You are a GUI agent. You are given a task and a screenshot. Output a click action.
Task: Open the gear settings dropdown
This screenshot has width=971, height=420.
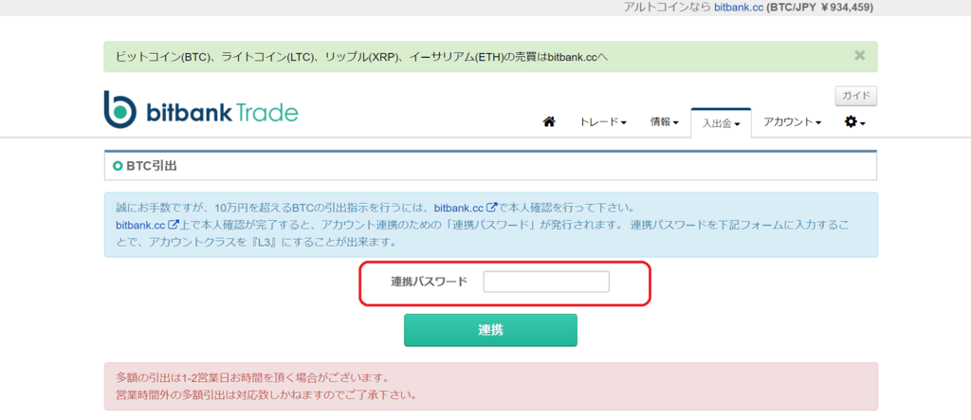point(854,122)
